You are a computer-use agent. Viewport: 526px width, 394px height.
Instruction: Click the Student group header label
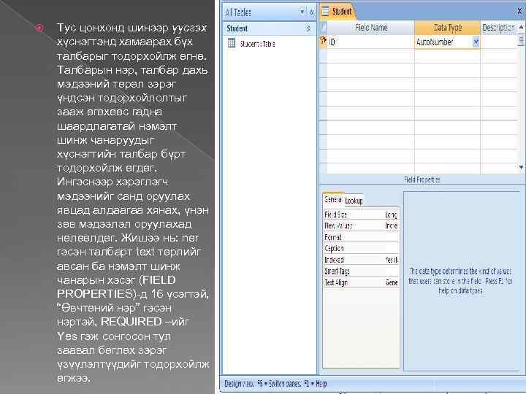[x=237, y=28]
